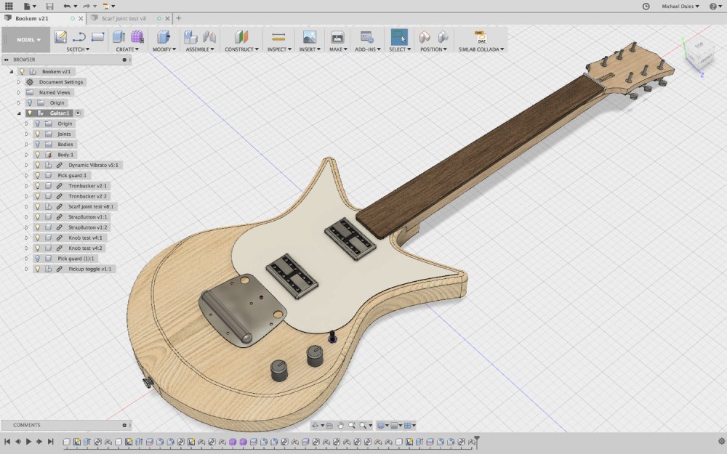Click the Select tool icon

tap(398, 36)
